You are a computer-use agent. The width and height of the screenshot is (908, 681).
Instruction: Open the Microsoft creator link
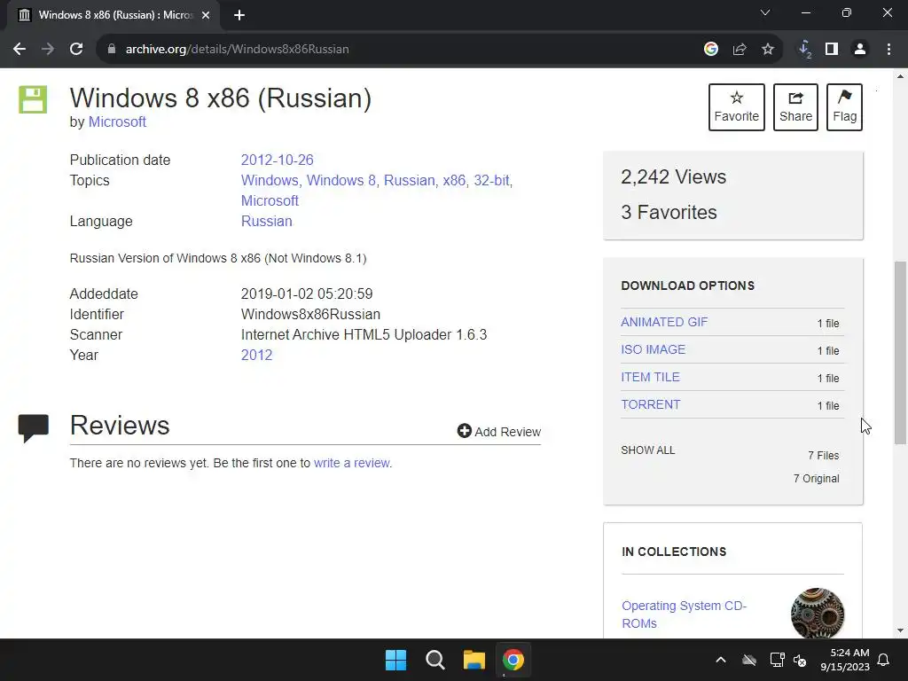coord(117,122)
